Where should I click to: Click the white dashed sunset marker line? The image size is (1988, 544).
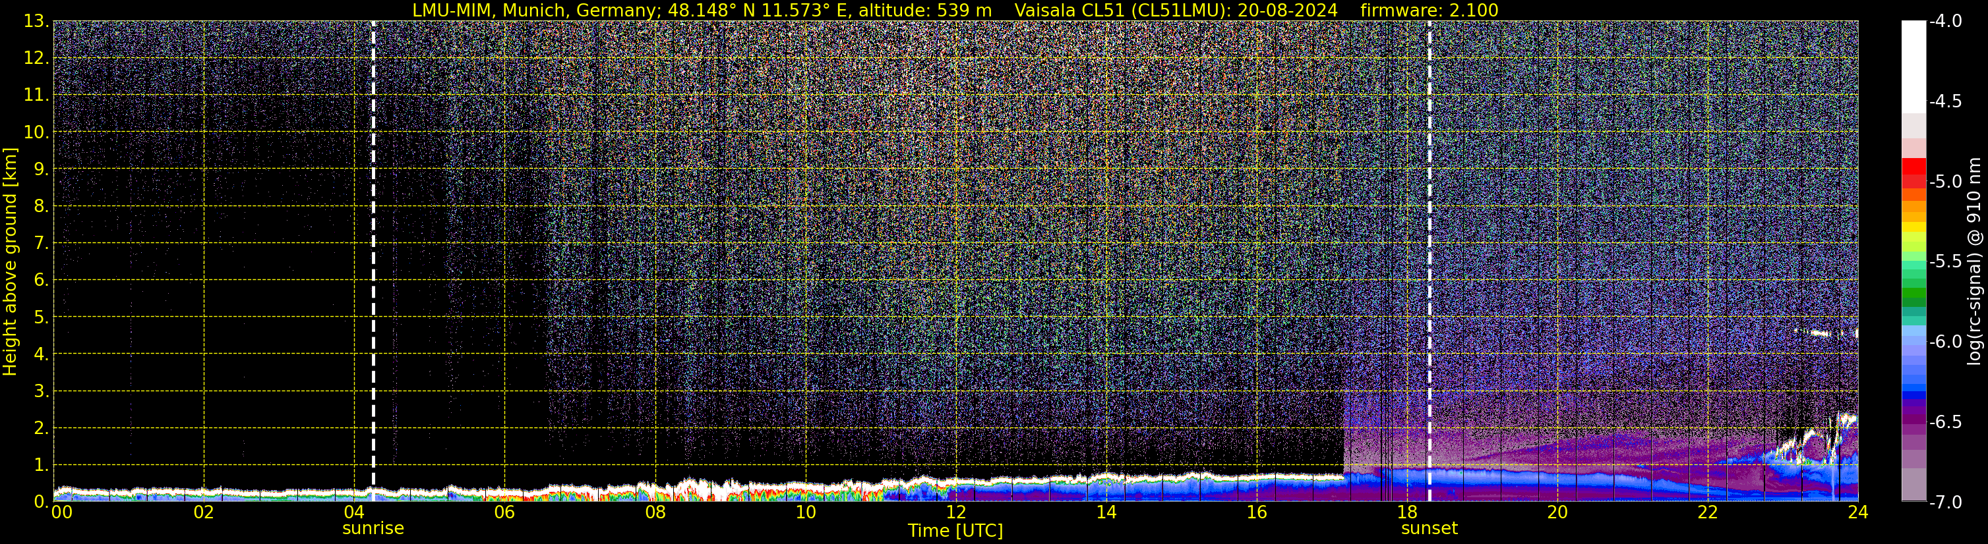[x=1430, y=262]
